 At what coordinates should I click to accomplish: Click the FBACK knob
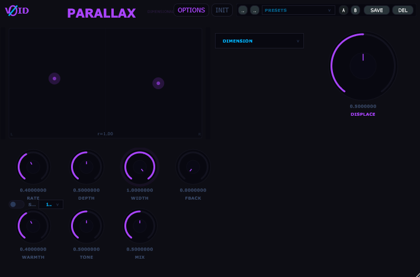tap(193, 167)
